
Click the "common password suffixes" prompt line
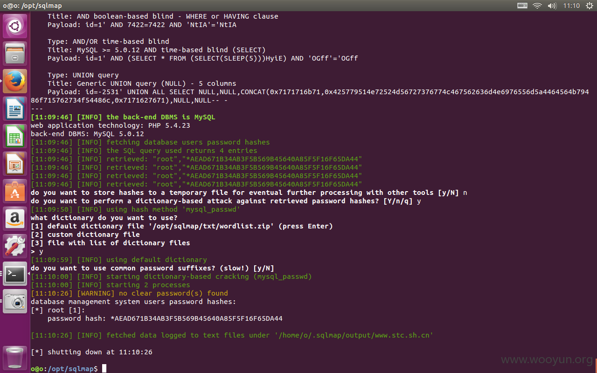point(153,268)
